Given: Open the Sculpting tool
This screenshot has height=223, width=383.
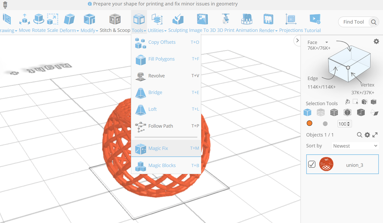Looking at the screenshot, I should [178, 22].
